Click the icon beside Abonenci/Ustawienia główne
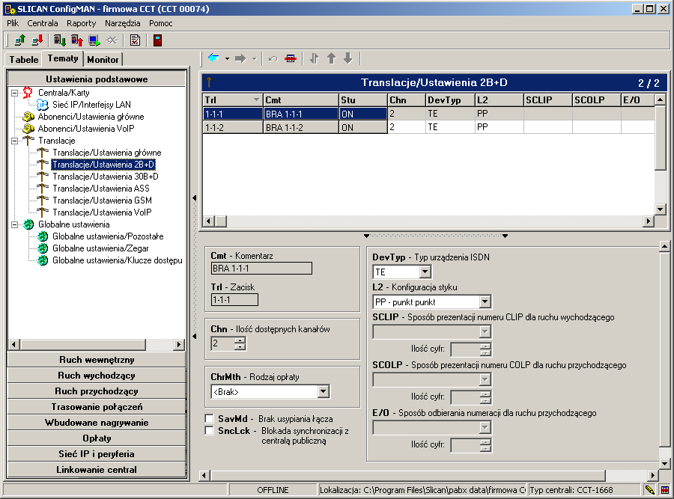674x499 pixels. pyautogui.click(x=28, y=117)
